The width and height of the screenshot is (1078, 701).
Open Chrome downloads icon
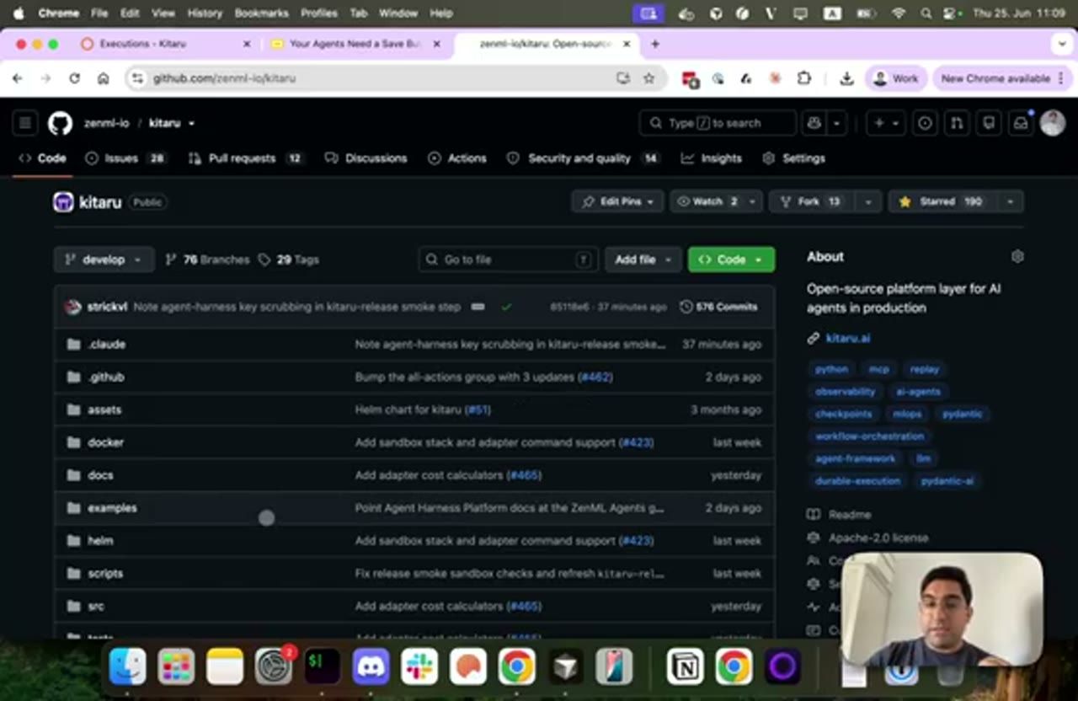coord(846,78)
